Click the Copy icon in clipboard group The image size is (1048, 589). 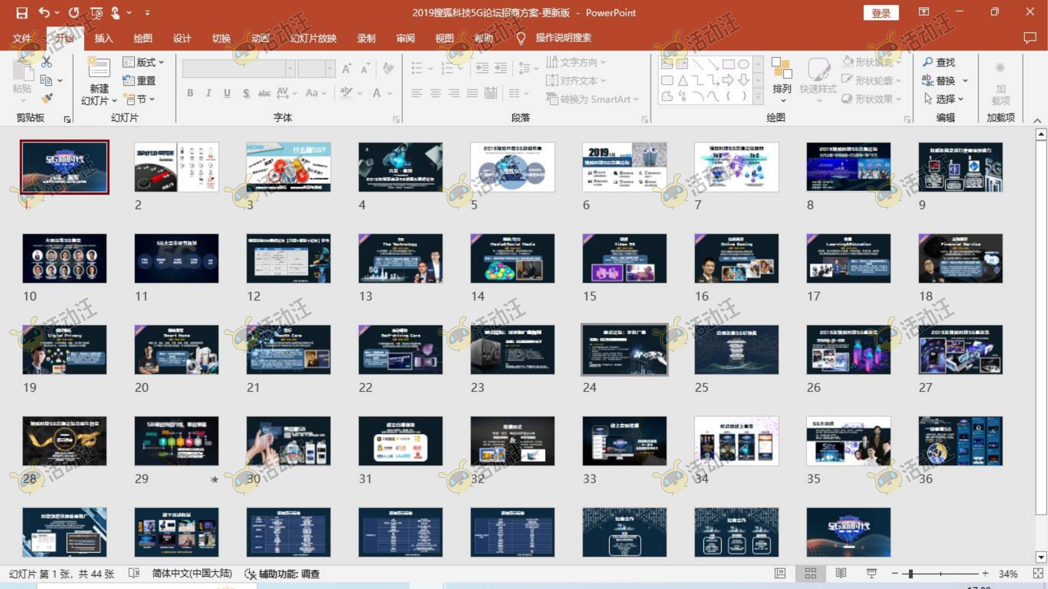(46, 80)
